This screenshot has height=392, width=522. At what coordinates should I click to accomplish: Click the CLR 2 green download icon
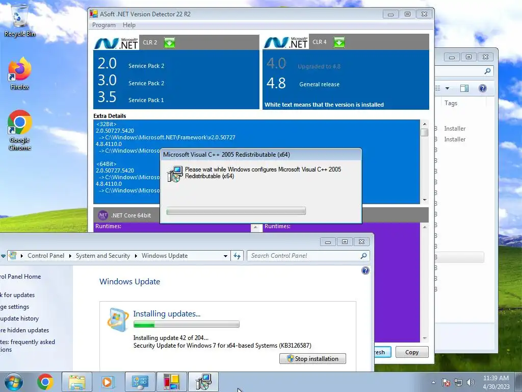[x=169, y=43]
